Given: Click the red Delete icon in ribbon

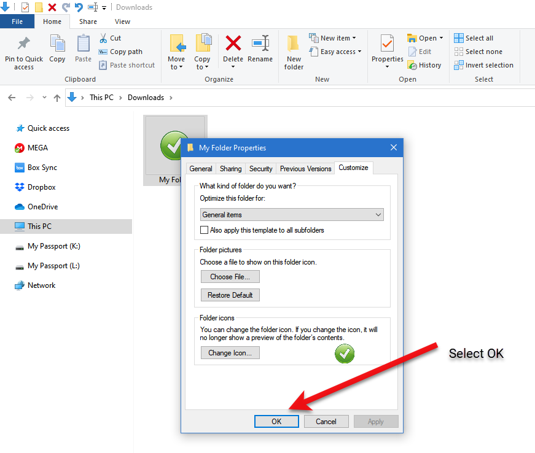Looking at the screenshot, I should pos(233,44).
